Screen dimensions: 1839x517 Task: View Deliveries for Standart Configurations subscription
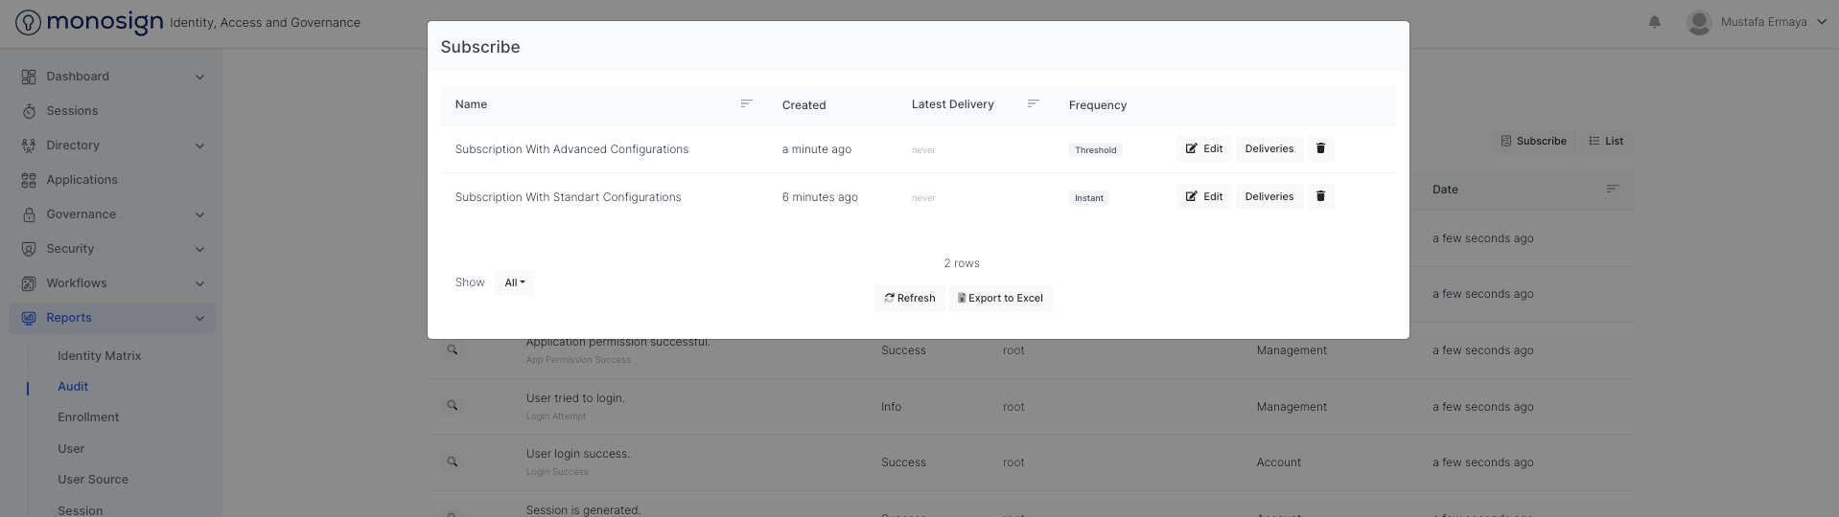[1269, 196]
